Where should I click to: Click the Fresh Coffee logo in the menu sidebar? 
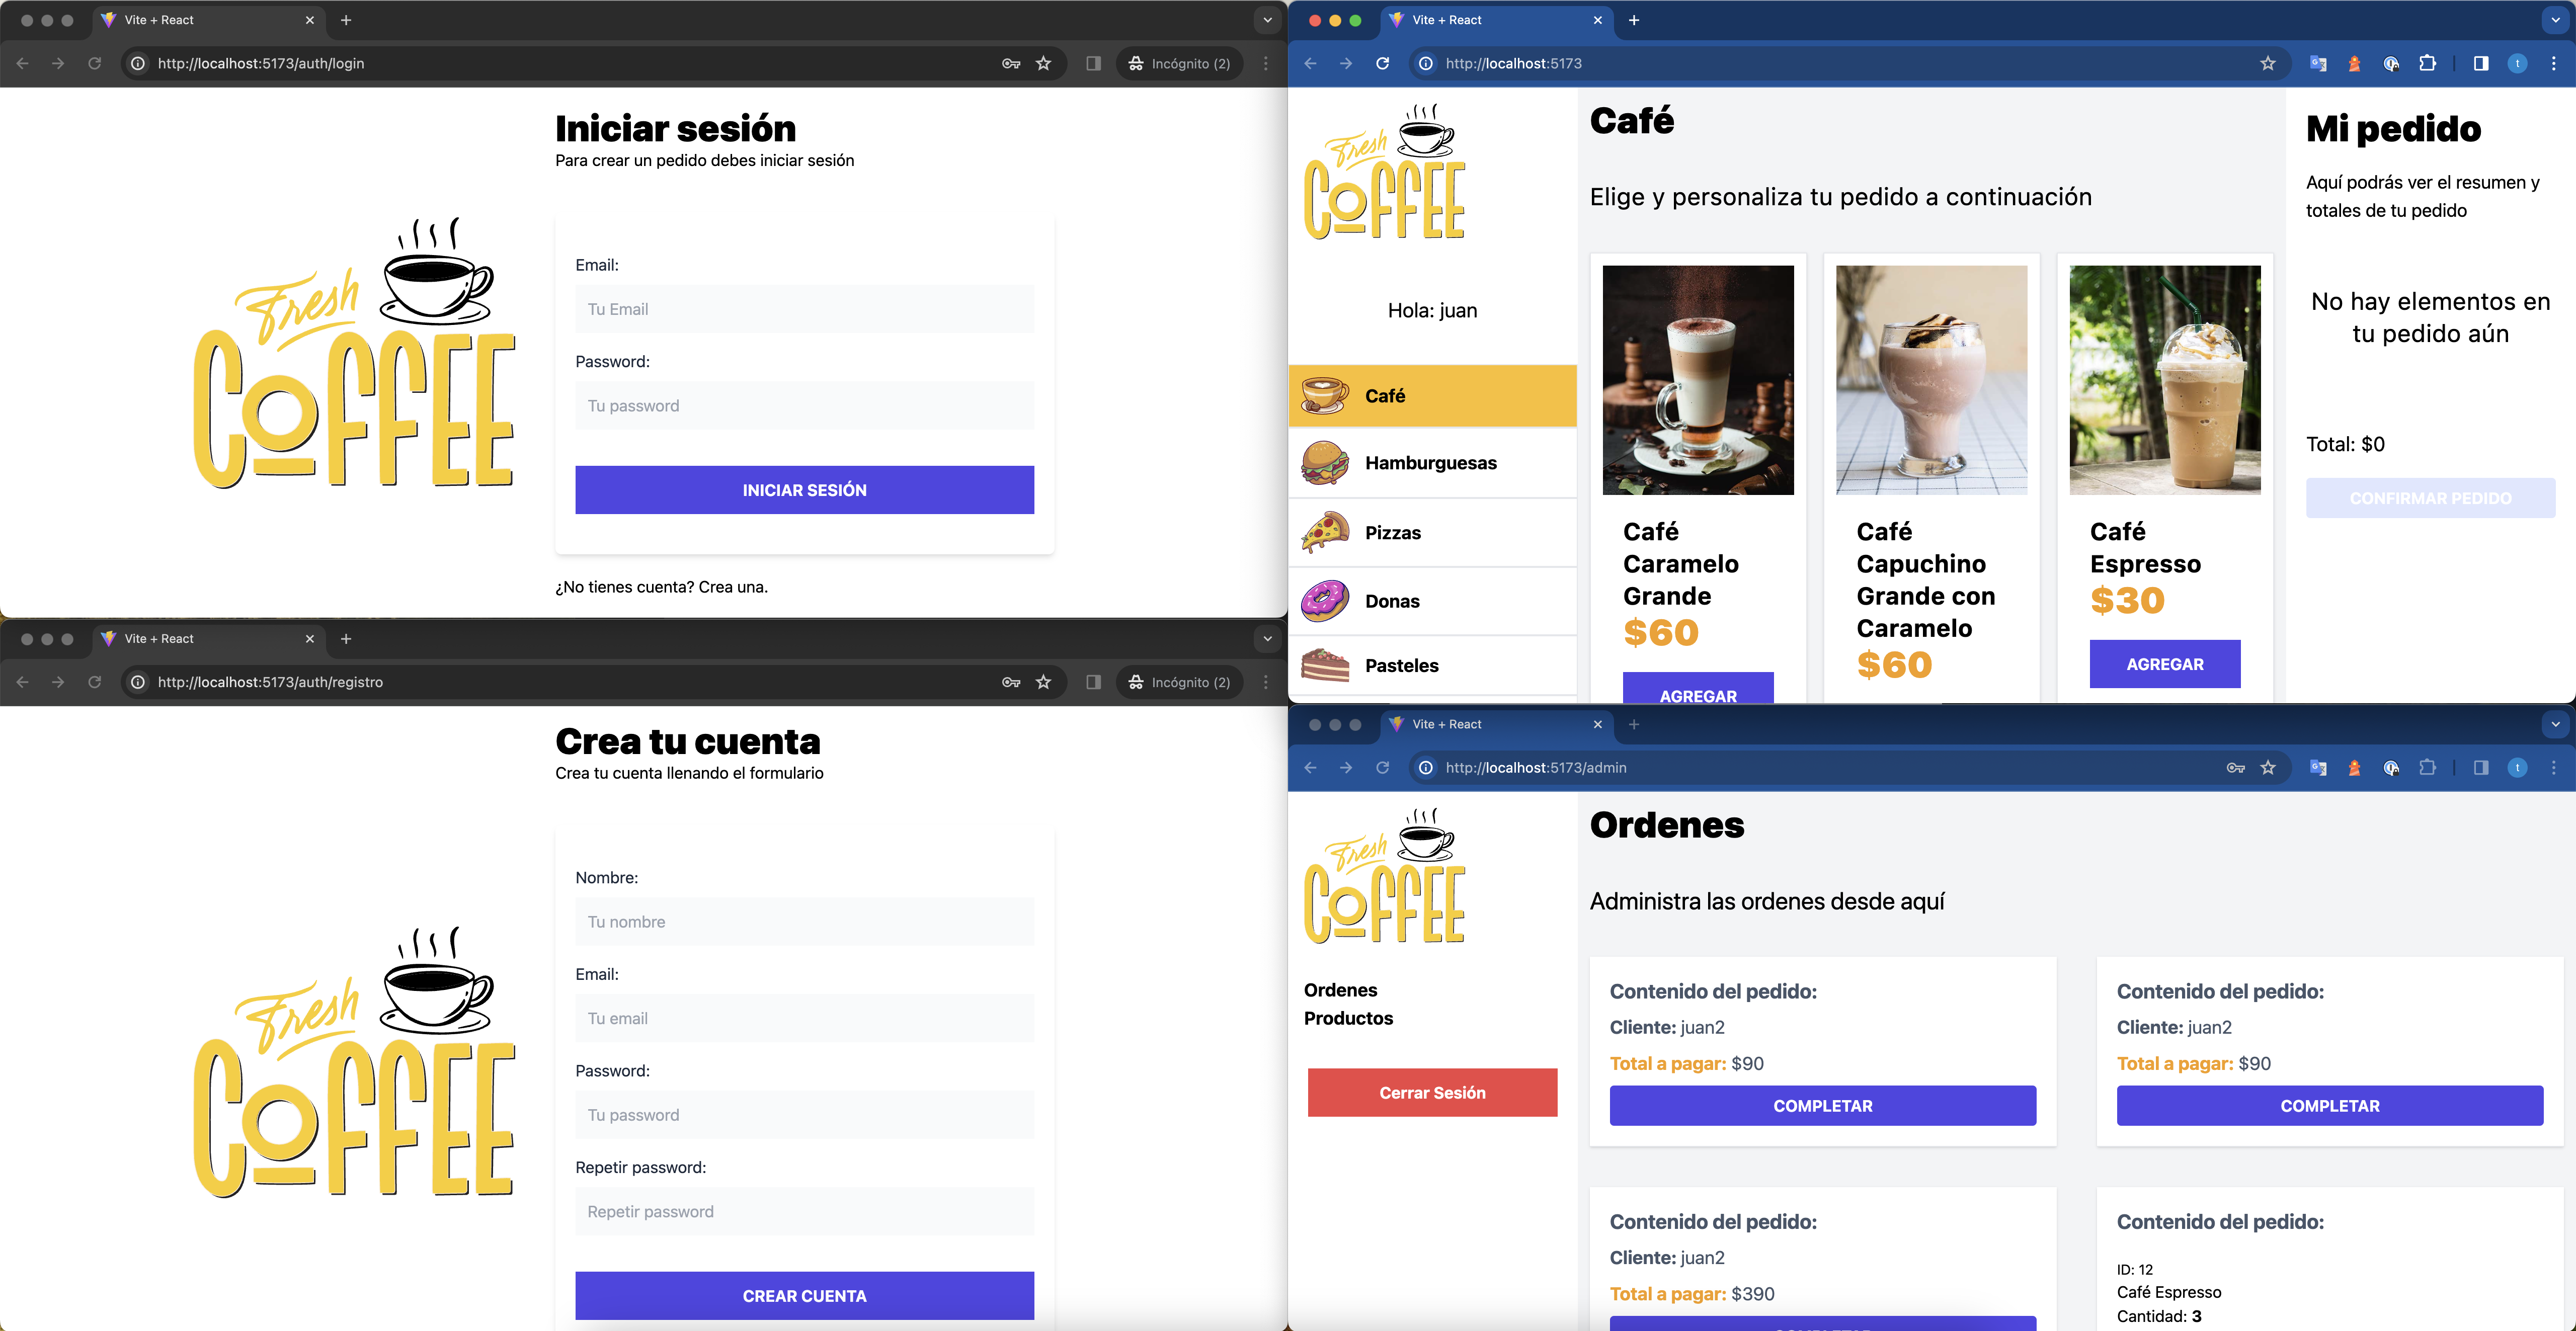(x=1385, y=171)
